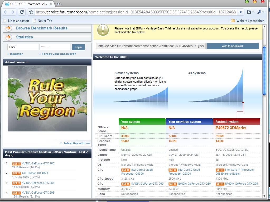Click the P40672 3DMarks score
Image resolution: width=270 pixels, height=202 pixels.
tap(231, 128)
